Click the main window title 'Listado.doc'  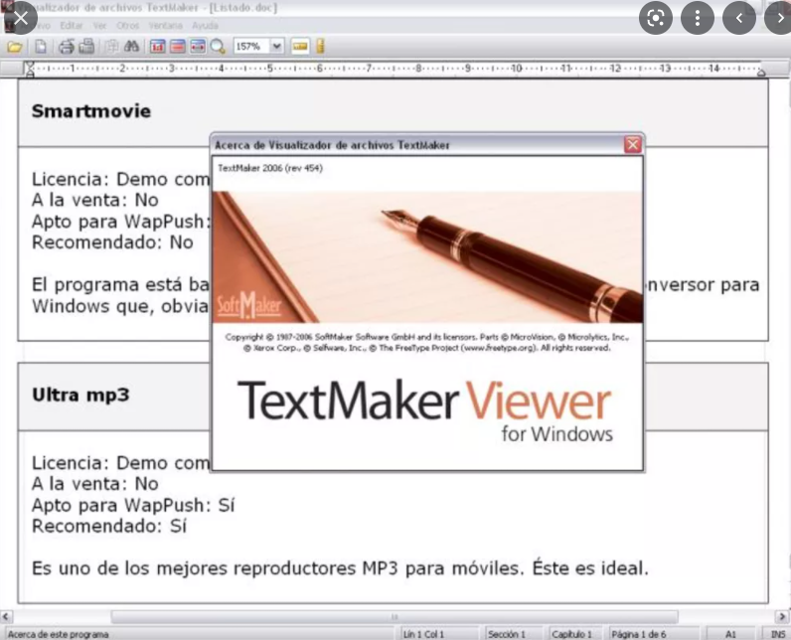pos(243,8)
